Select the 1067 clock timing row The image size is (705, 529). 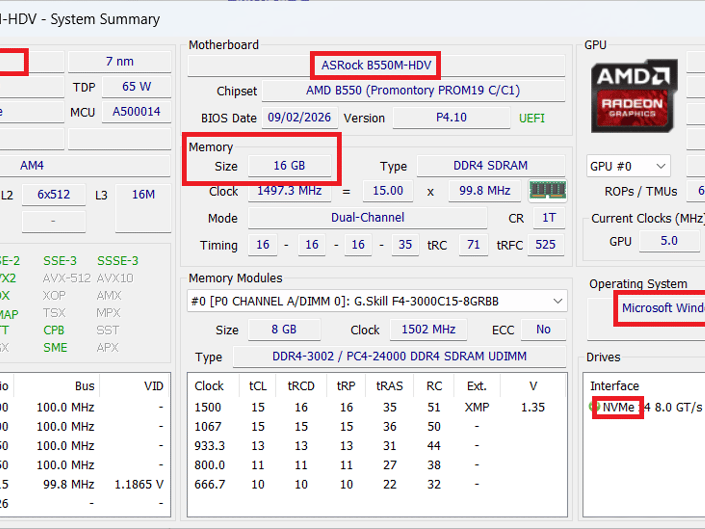click(377, 426)
